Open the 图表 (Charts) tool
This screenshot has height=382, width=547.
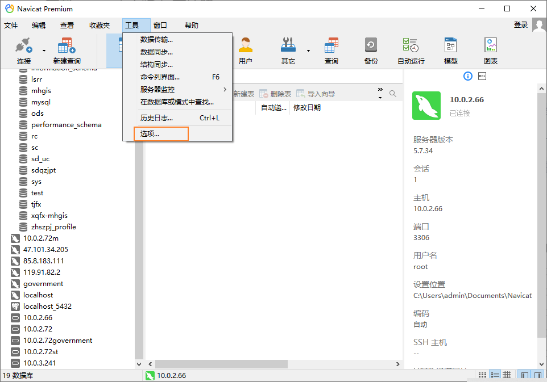(490, 50)
